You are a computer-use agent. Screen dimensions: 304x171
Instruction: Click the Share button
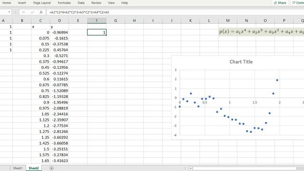(x=280, y=3)
